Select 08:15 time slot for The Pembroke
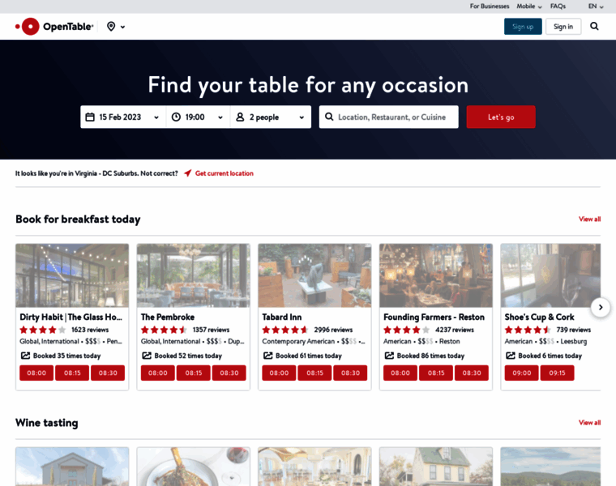The height and width of the screenshot is (486, 616). (193, 373)
